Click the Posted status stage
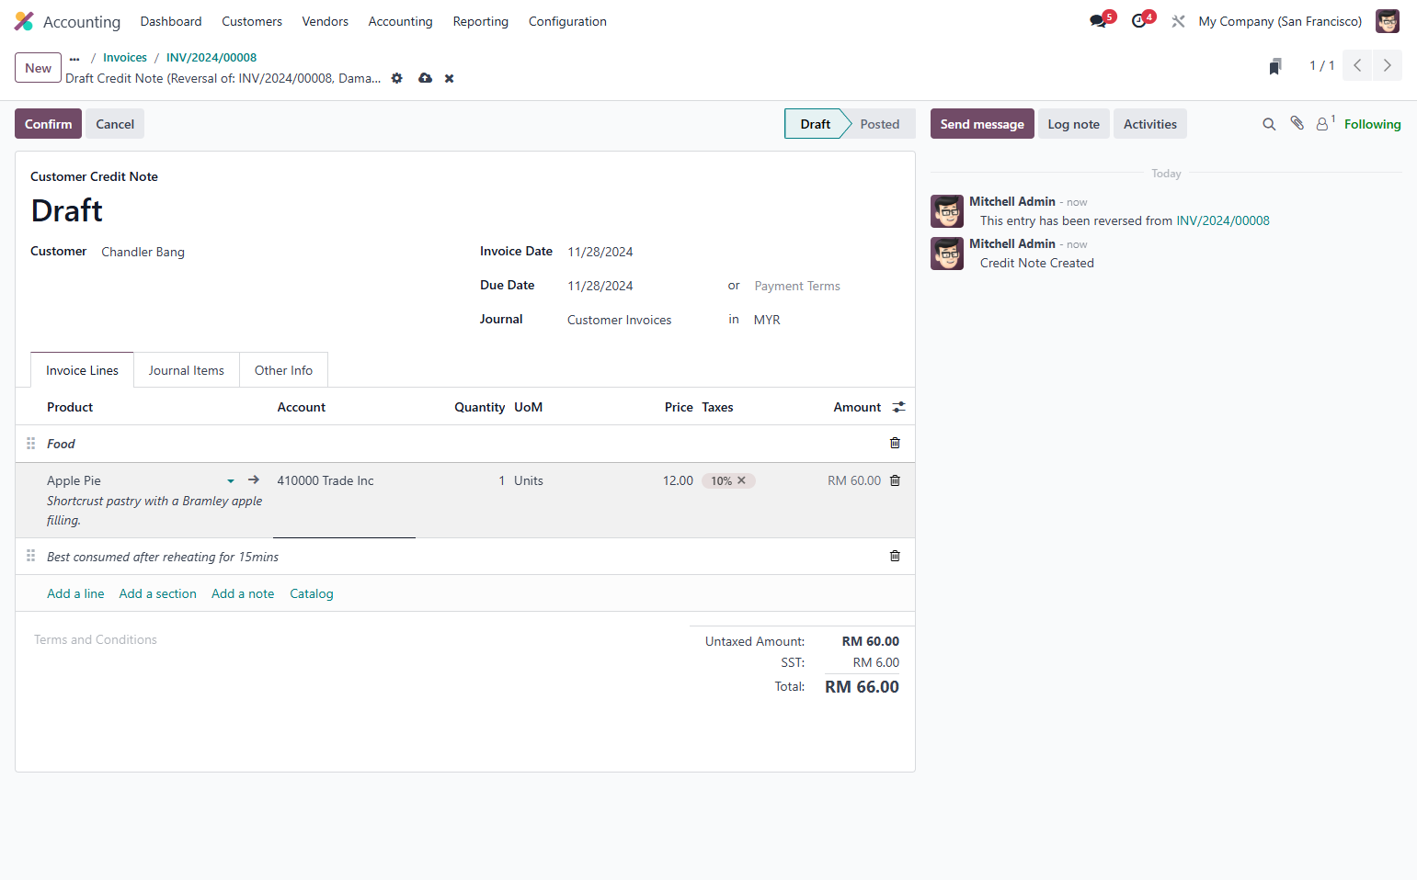This screenshot has width=1417, height=880. tap(880, 124)
